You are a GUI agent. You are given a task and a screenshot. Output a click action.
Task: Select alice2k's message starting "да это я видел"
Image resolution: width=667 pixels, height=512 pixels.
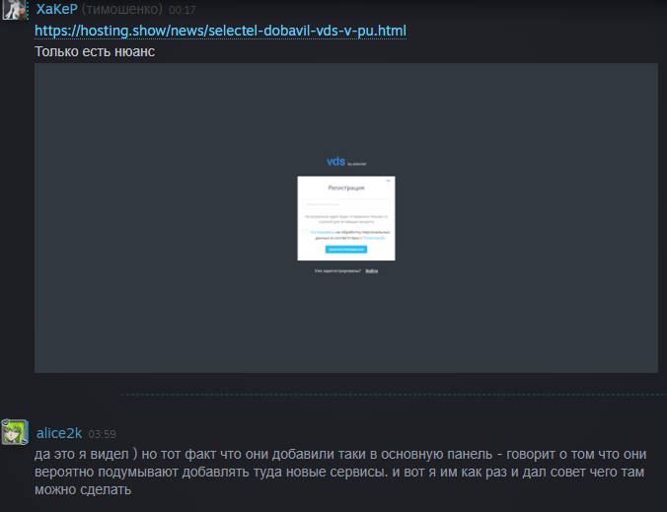tap(340, 472)
